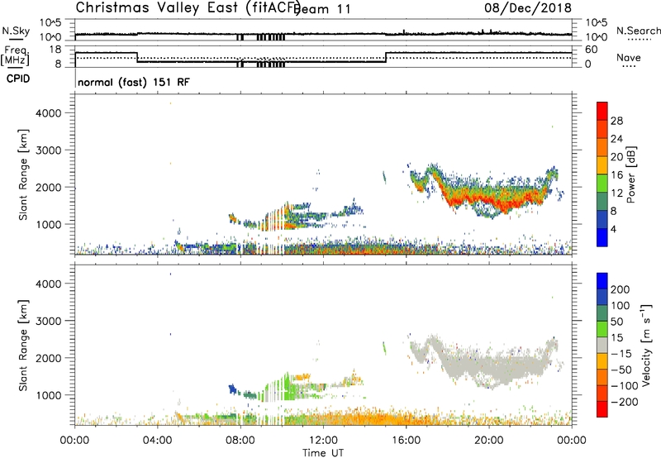Screen dimensions: 661x458
Task: Click the "200" velocity colorbar label
Action: (x=621, y=289)
